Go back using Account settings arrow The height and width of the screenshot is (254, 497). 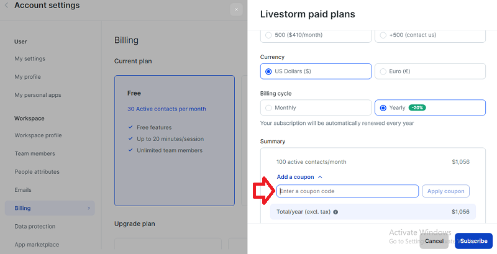pos(6,6)
